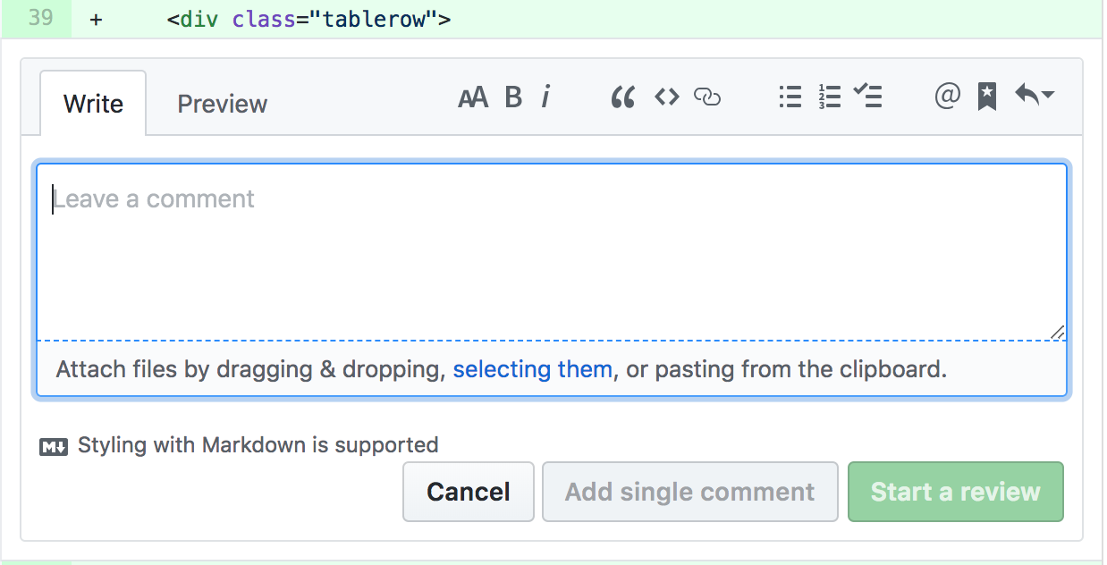Click the Cancel button
The height and width of the screenshot is (565, 1107).
(469, 492)
